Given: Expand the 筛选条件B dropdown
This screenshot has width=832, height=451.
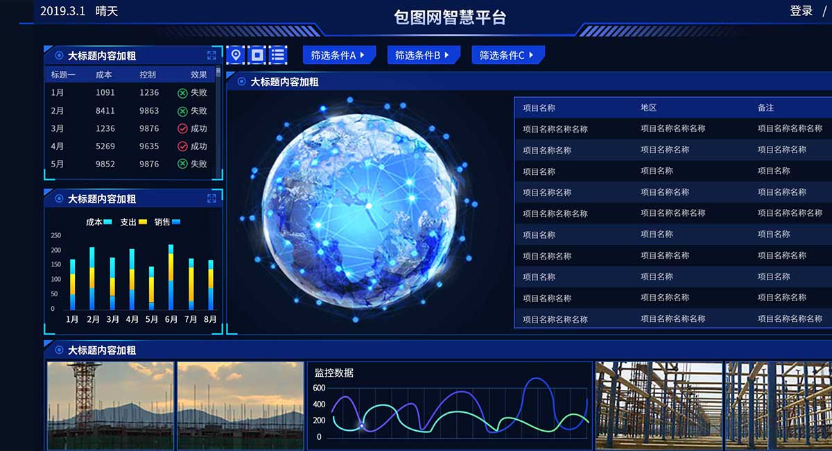Looking at the screenshot, I should point(424,54).
